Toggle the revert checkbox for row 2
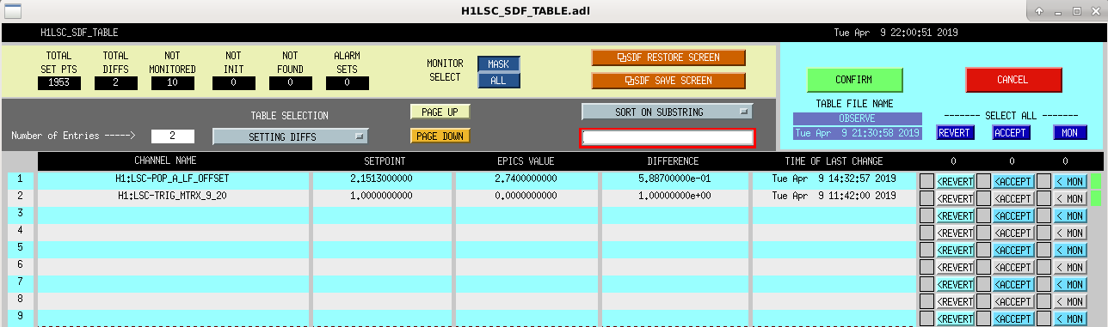1108x327 pixels. coord(926,198)
